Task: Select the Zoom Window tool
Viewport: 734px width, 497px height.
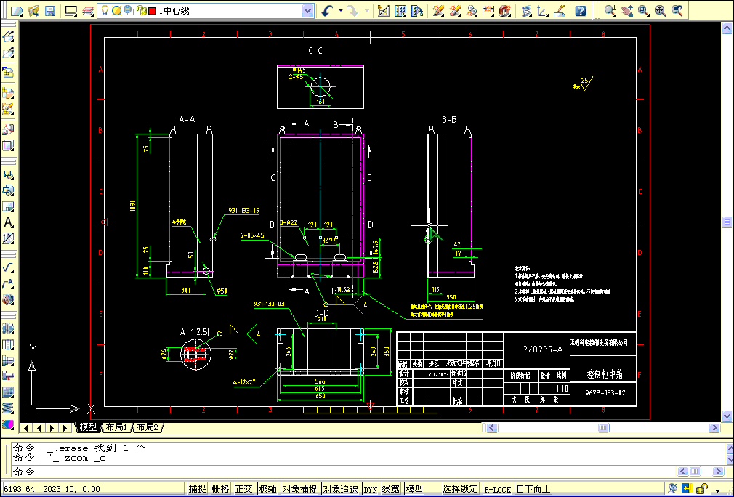Action: coord(644,11)
